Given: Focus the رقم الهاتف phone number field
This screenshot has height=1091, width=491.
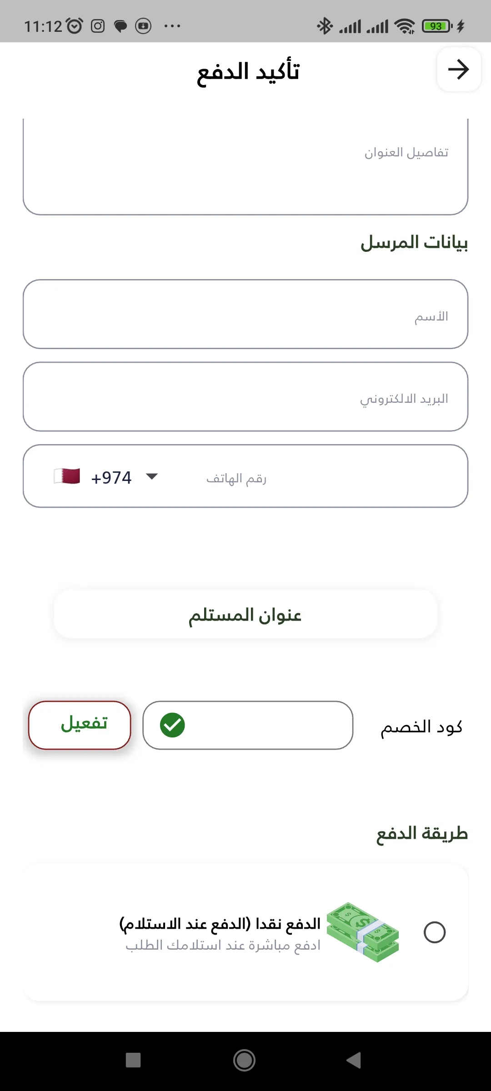Looking at the screenshot, I should tap(318, 477).
